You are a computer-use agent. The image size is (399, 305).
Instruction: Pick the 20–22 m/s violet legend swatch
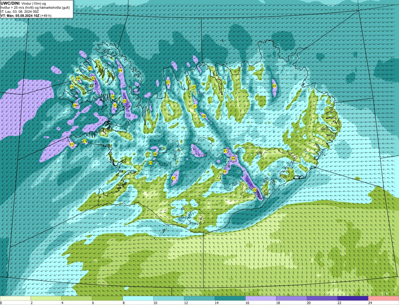pyautogui.click(x=322, y=298)
